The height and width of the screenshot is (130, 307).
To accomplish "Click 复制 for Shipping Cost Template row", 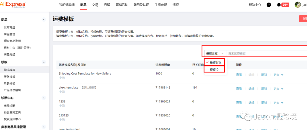I will 264,75.
